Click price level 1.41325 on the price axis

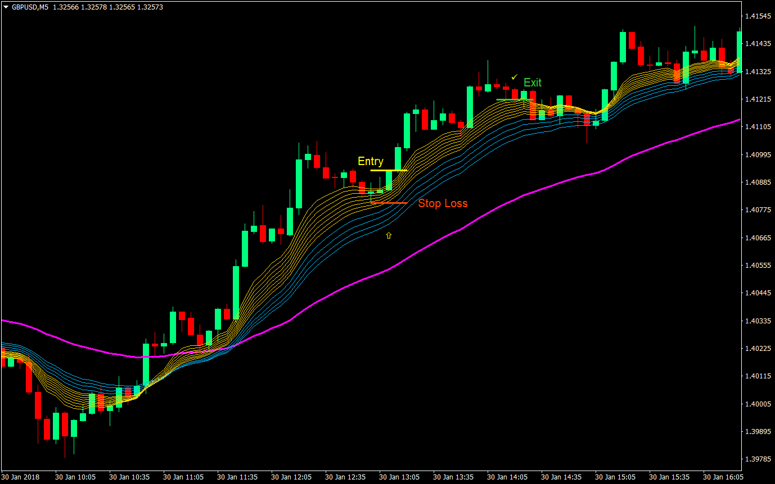tap(758, 72)
